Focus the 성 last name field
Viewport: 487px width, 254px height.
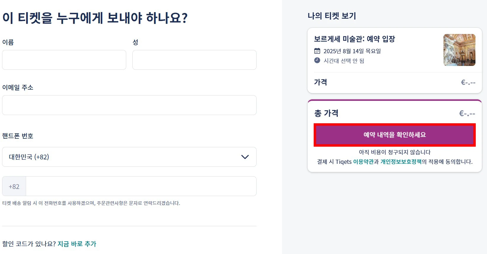tap(194, 60)
